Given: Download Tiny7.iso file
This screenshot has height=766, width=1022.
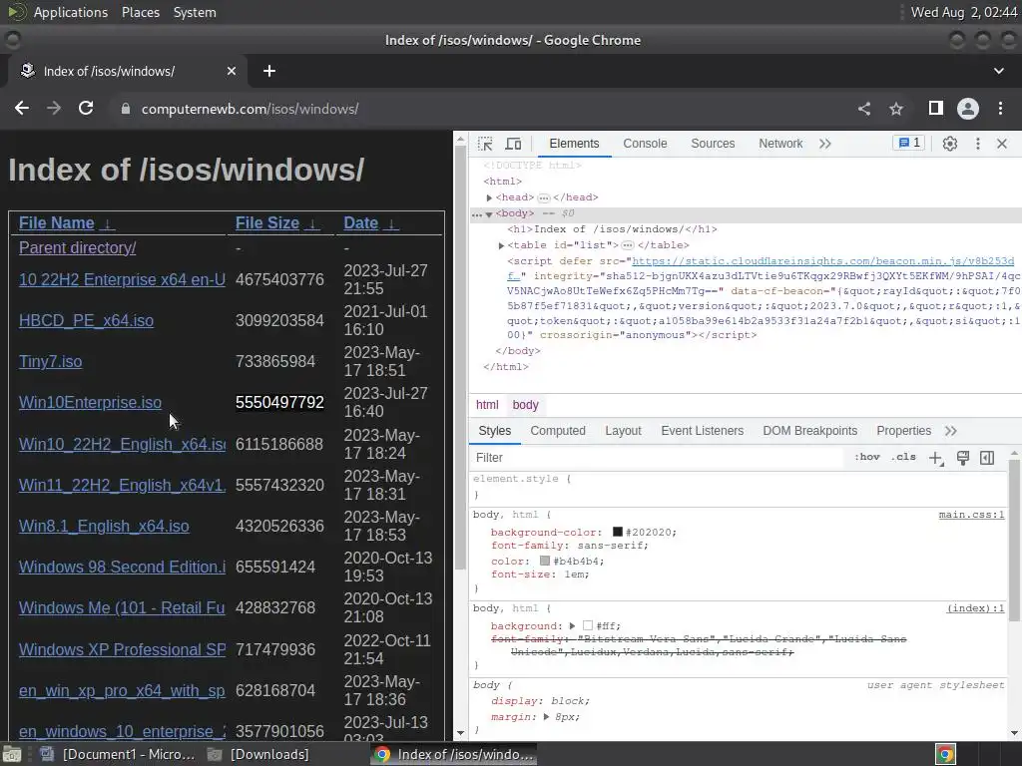Looking at the screenshot, I should click(x=50, y=361).
